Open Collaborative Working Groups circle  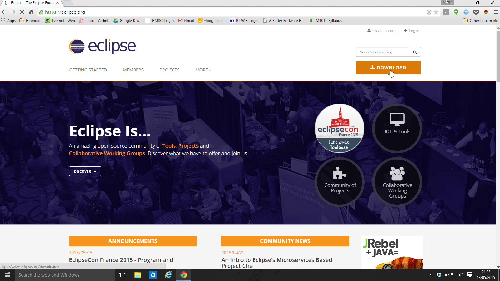pyautogui.click(x=397, y=182)
